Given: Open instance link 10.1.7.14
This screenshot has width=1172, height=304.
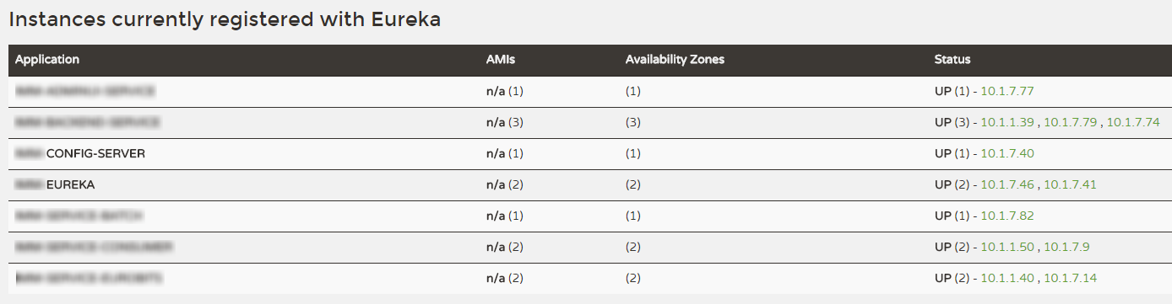Looking at the screenshot, I should coord(1070,278).
